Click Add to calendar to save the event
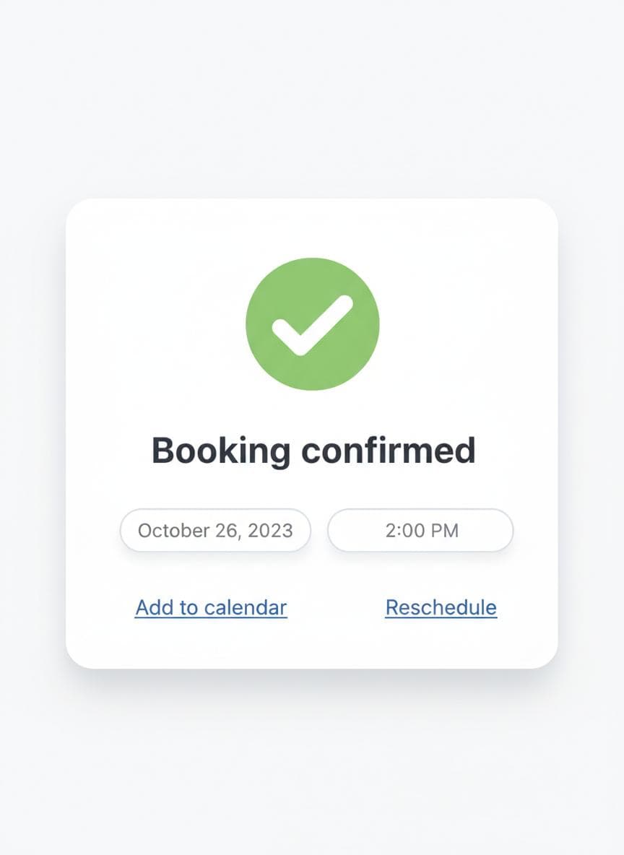 [x=210, y=607]
